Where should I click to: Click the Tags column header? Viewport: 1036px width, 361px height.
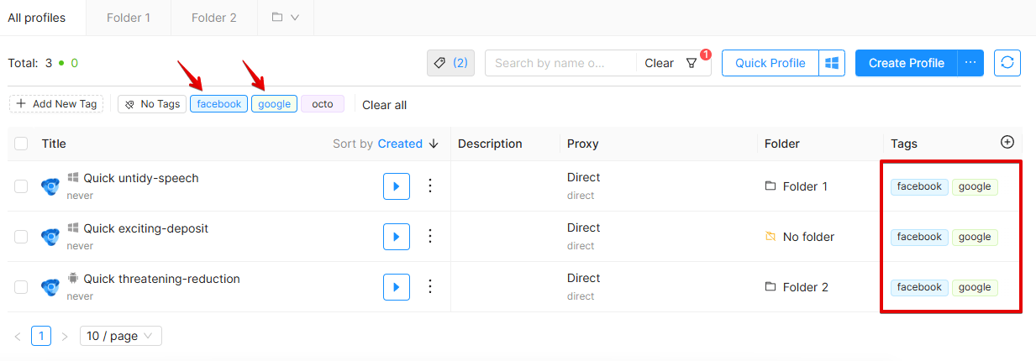coord(904,144)
